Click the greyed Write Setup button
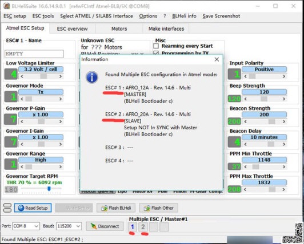The width and height of the screenshot is (304, 244). tap(74, 208)
